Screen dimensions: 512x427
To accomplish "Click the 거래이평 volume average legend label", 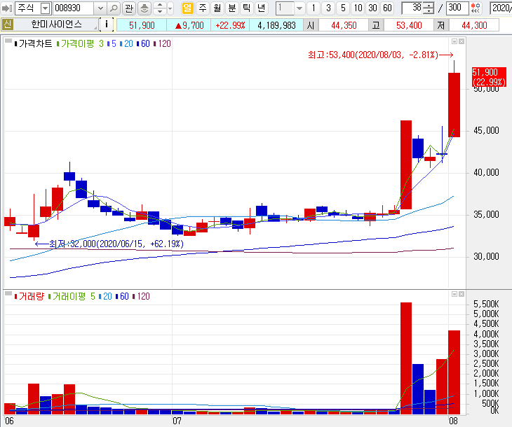I will (x=67, y=296).
